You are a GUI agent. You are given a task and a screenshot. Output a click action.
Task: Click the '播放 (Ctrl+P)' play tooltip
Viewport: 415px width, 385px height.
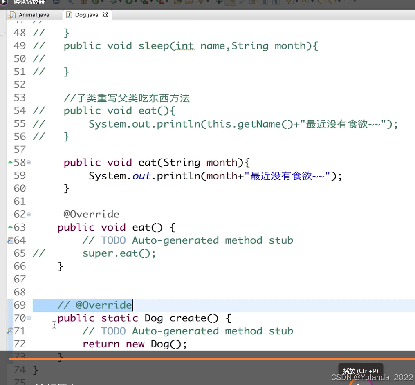click(x=361, y=371)
